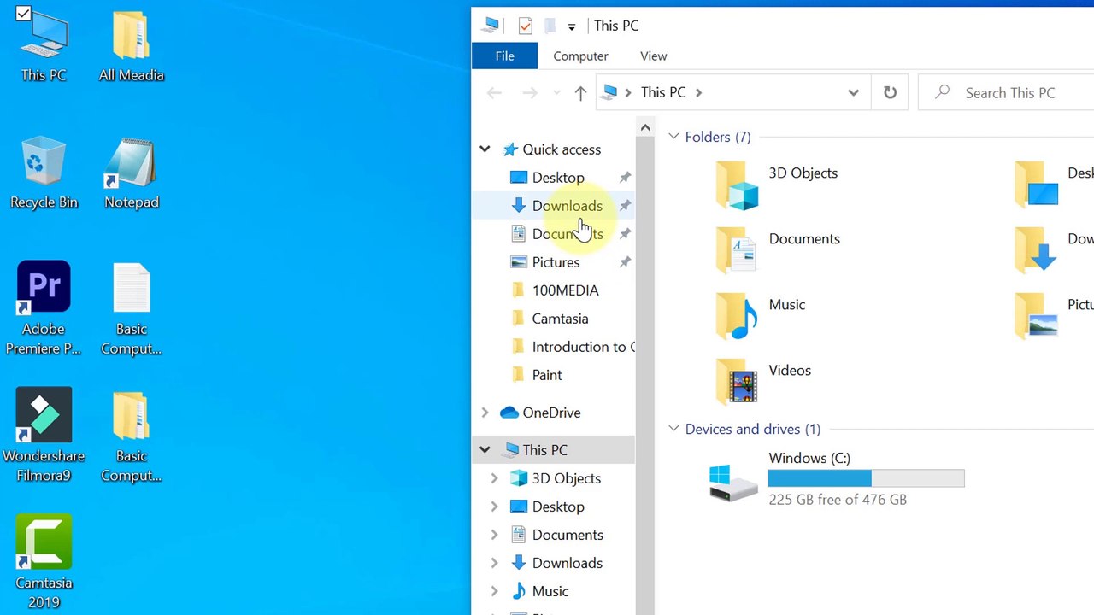Click the Search This PC field
Image resolution: width=1094 pixels, height=615 pixels.
tap(1007, 92)
